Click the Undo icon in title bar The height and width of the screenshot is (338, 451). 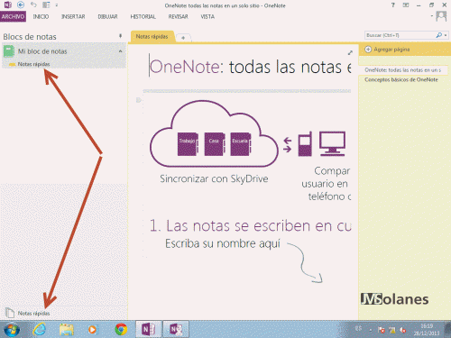point(33,5)
